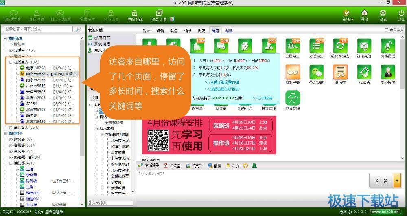Click the 屏蔽访客 lock icon
This screenshot has width=407, height=216.
[x=111, y=13]
